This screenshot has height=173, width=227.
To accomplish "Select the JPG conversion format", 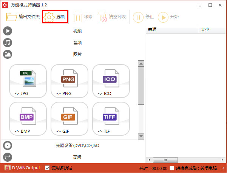I will 28,81.
